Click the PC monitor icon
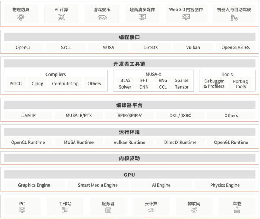Screen dimensions: 260x219 coord(22,210)
